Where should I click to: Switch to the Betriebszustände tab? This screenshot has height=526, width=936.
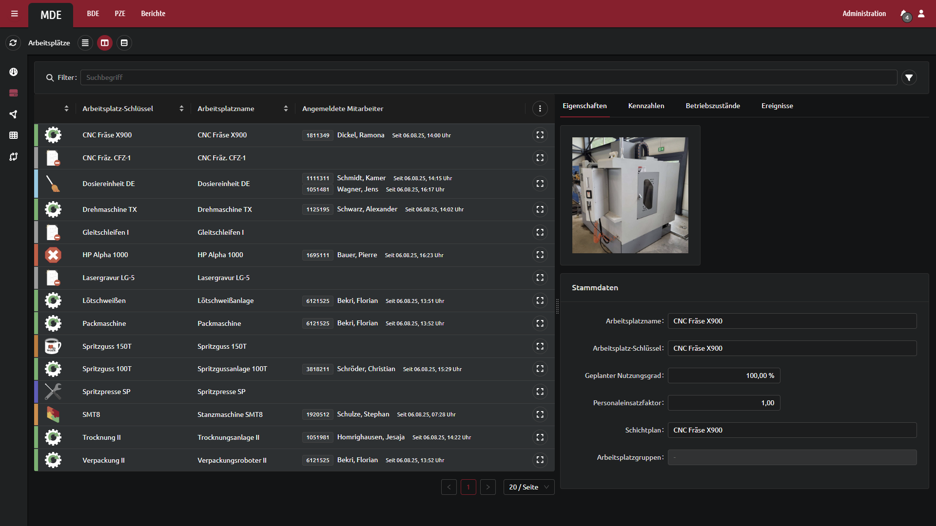tap(713, 106)
